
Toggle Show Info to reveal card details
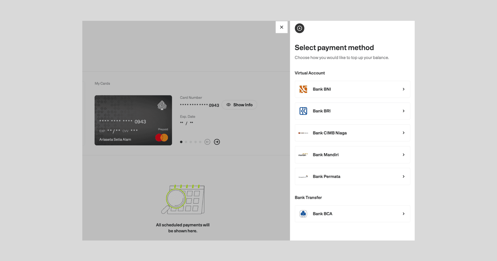coord(239,105)
